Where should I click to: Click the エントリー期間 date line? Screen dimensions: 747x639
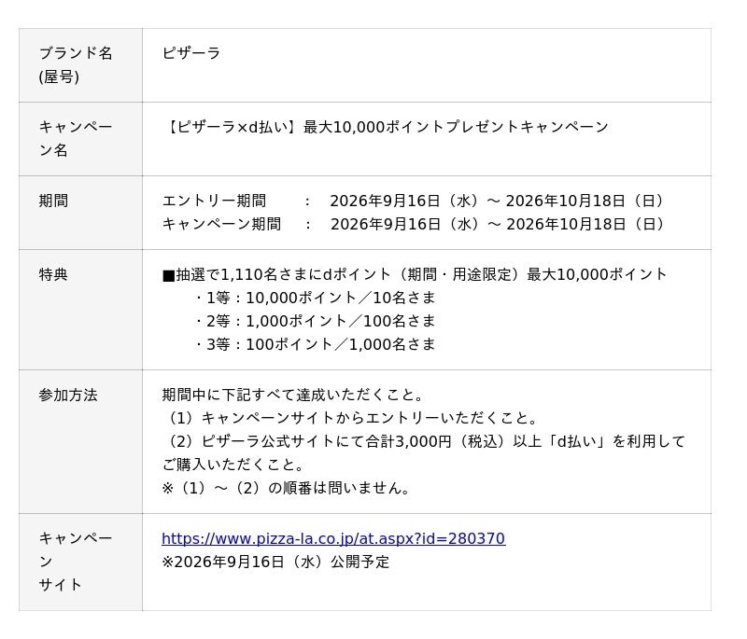[x=413, y=201]
